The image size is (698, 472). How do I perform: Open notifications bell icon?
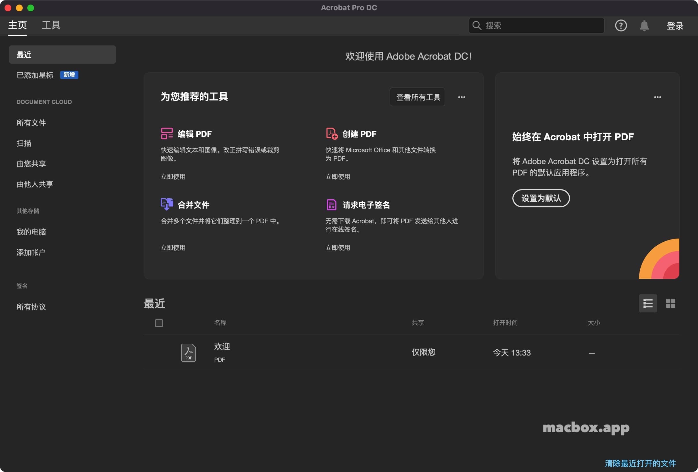644,26
